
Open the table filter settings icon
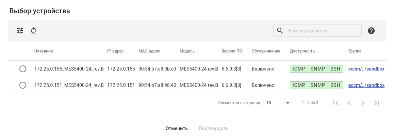click(20, 31)
